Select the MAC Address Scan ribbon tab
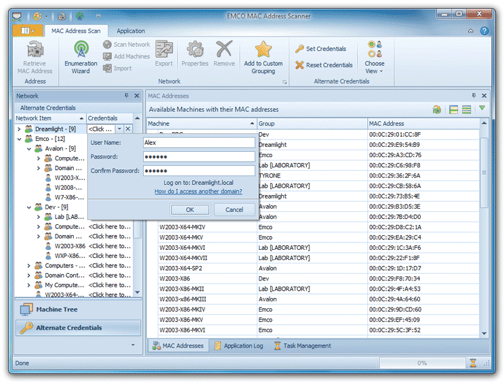This screenshot has height=382, width=504. coord(76,31)
